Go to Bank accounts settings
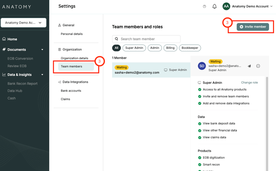The width and height of the screenshot is (276, 171). [x=71, y=90]
